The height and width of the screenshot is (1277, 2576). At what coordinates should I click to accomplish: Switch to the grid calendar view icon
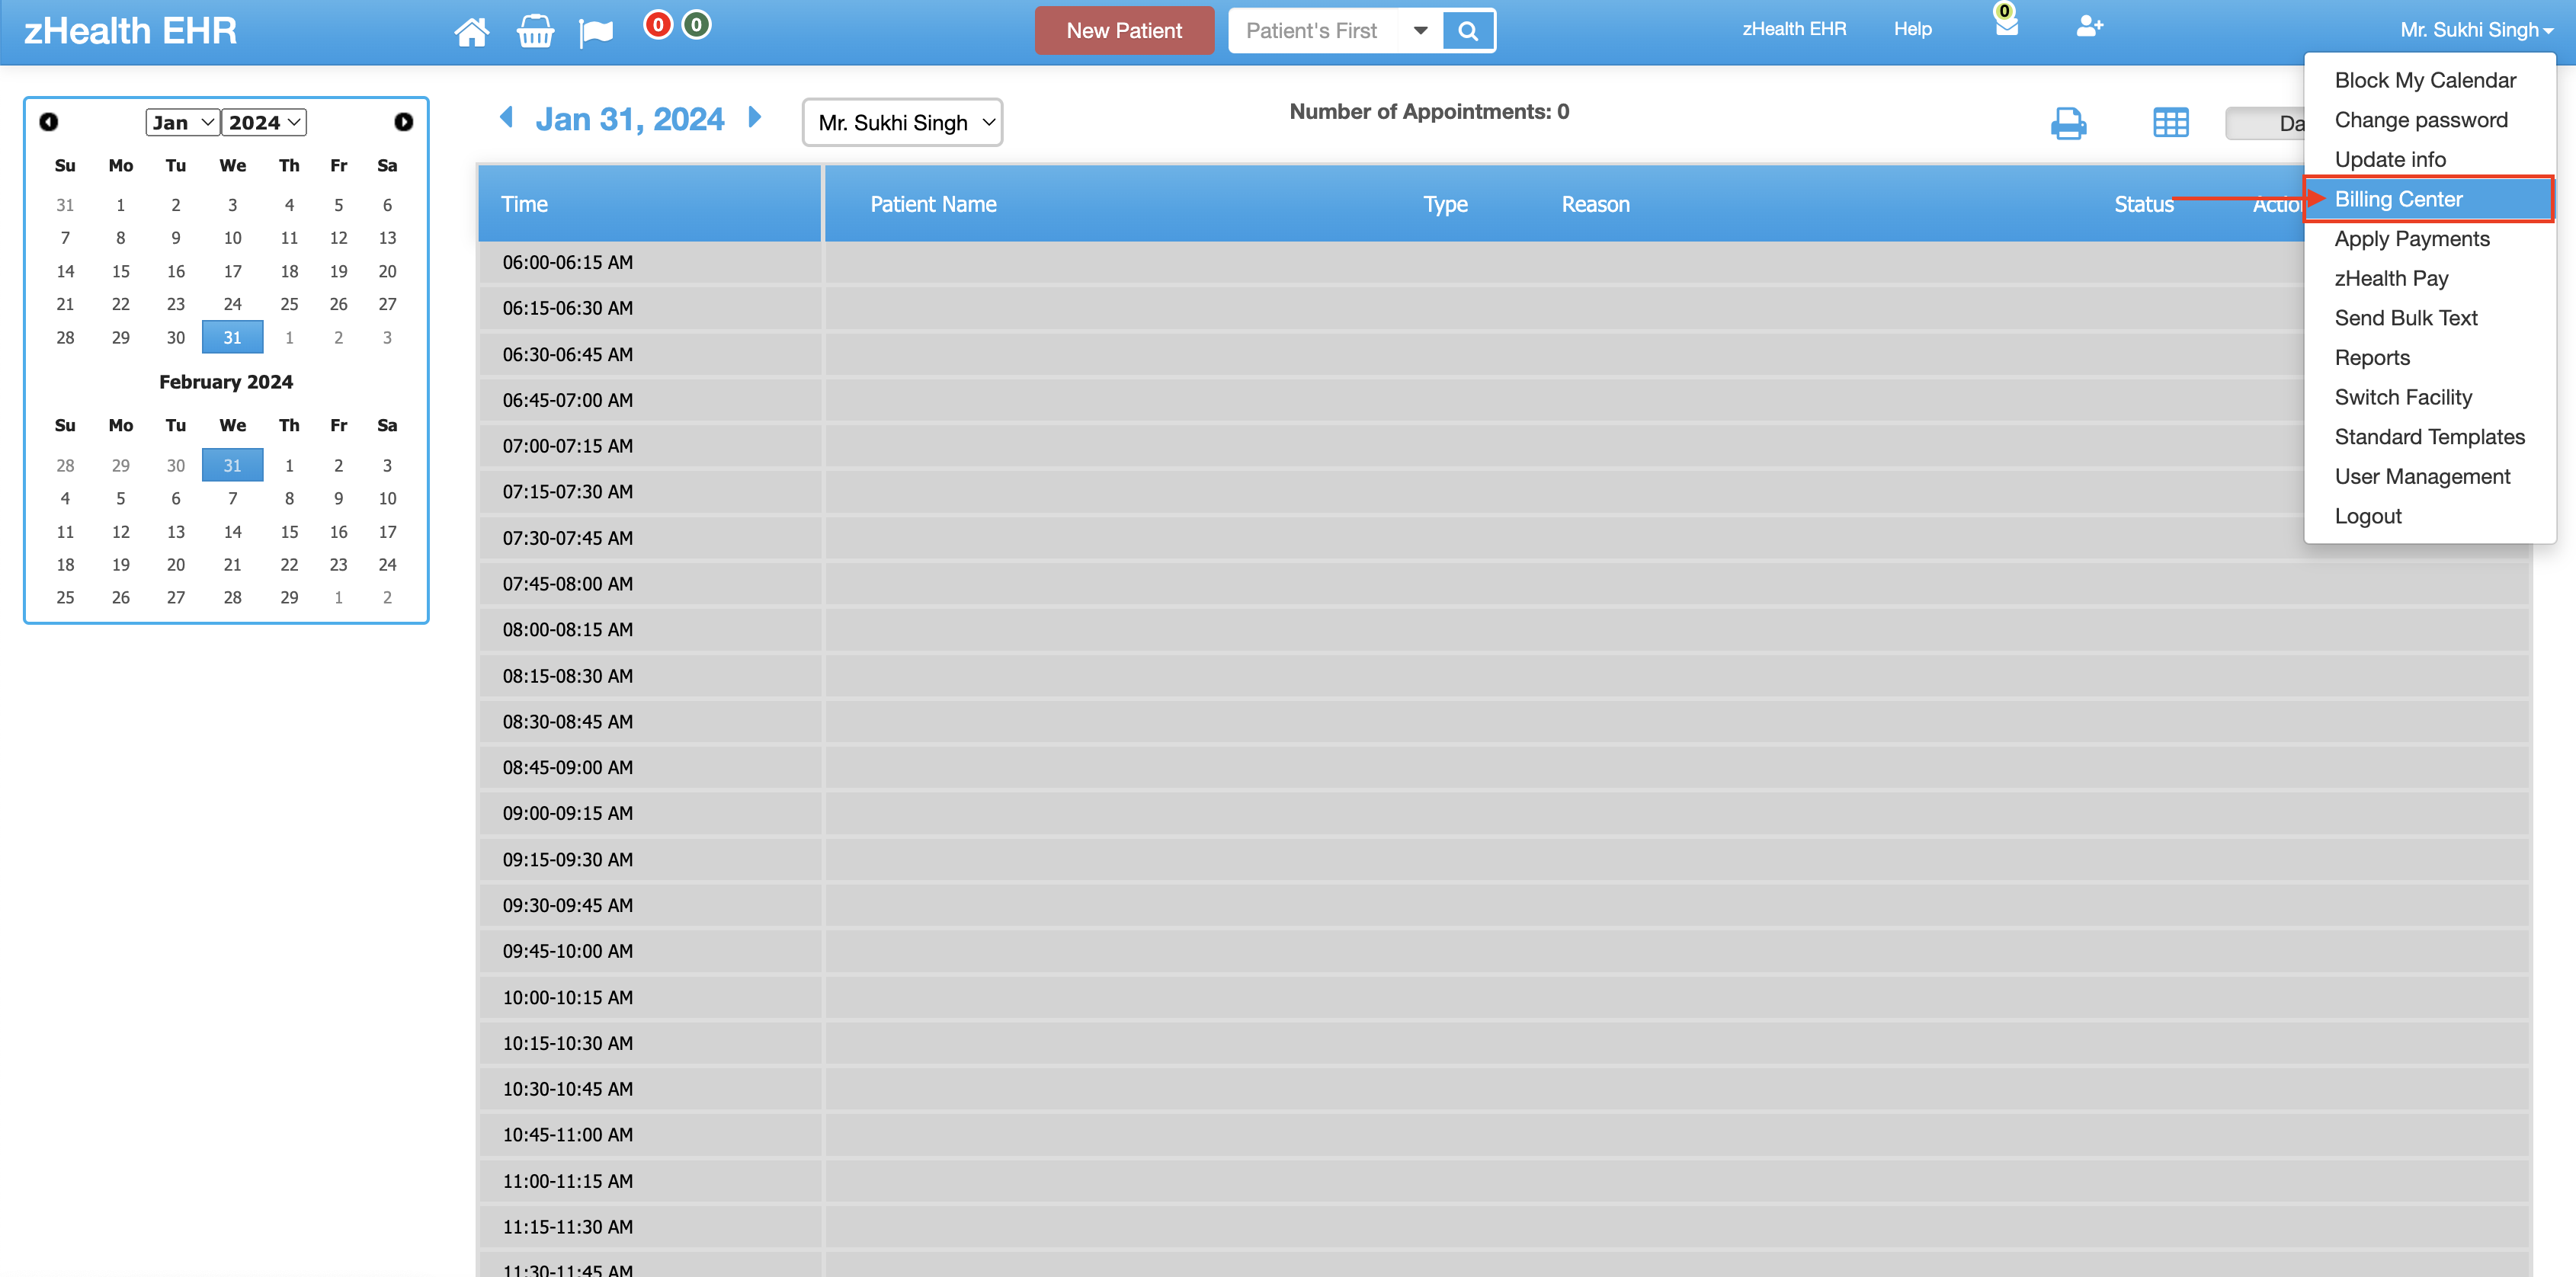(2170, 123)
